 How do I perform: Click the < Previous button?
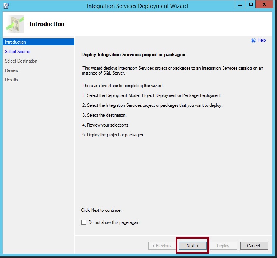[x=162, y=245]
